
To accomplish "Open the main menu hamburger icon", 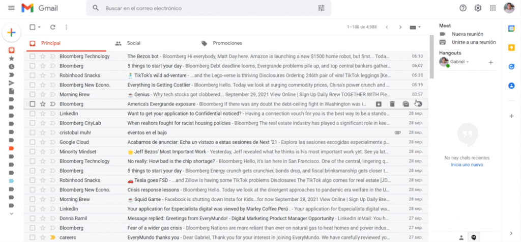I will coord(11,8).
